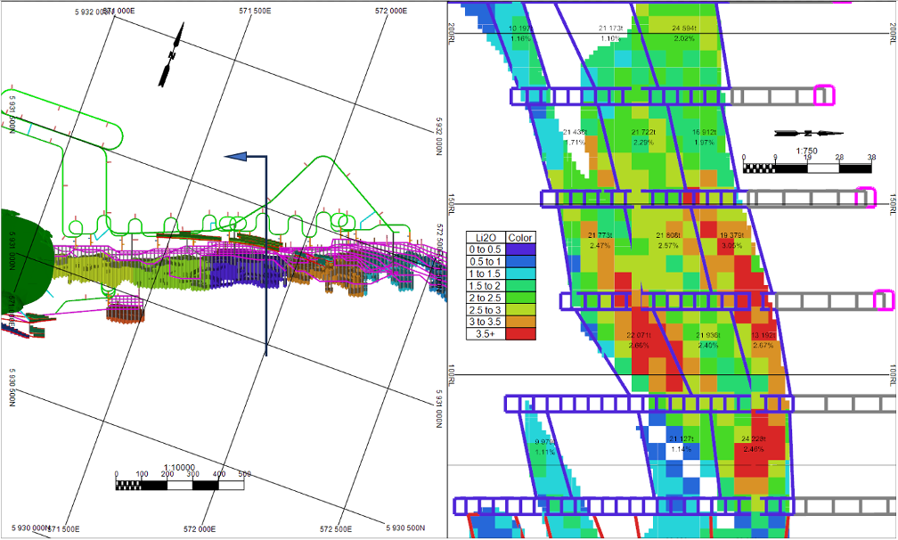Click the Li2O legend header cell

coord(485,237)
